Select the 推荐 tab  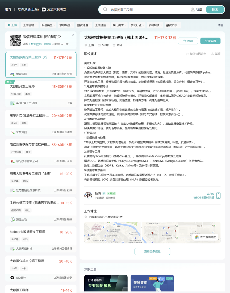[8, 10]
